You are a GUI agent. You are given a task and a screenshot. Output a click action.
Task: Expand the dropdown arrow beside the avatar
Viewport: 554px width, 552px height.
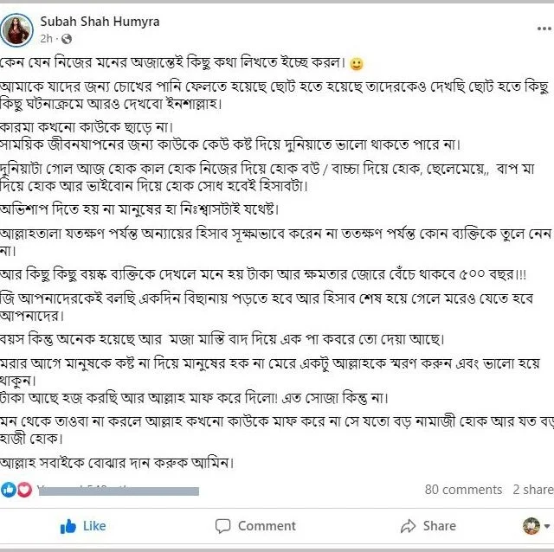547,526
